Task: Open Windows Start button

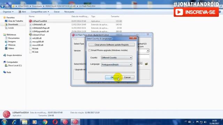Action: 4,122
